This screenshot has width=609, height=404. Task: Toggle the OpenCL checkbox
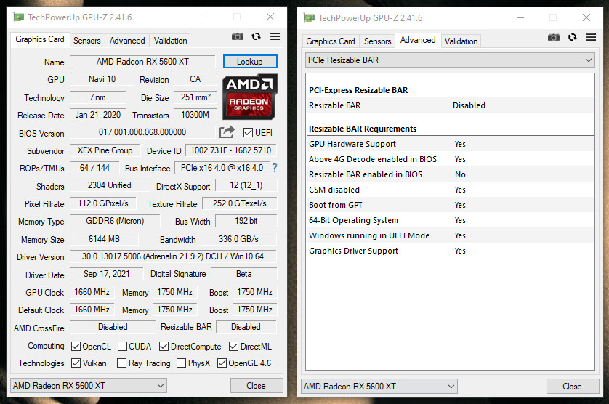pos(76,346)
